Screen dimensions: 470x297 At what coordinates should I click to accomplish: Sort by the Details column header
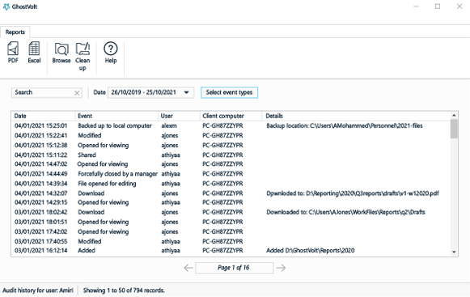click(x=356, y=116)
